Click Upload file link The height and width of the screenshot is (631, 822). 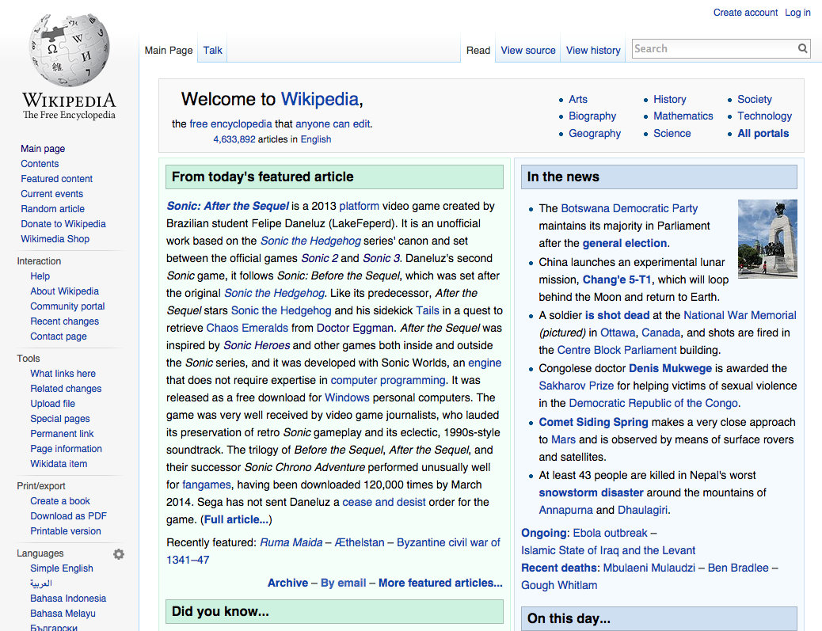click(x=52, y=404)
